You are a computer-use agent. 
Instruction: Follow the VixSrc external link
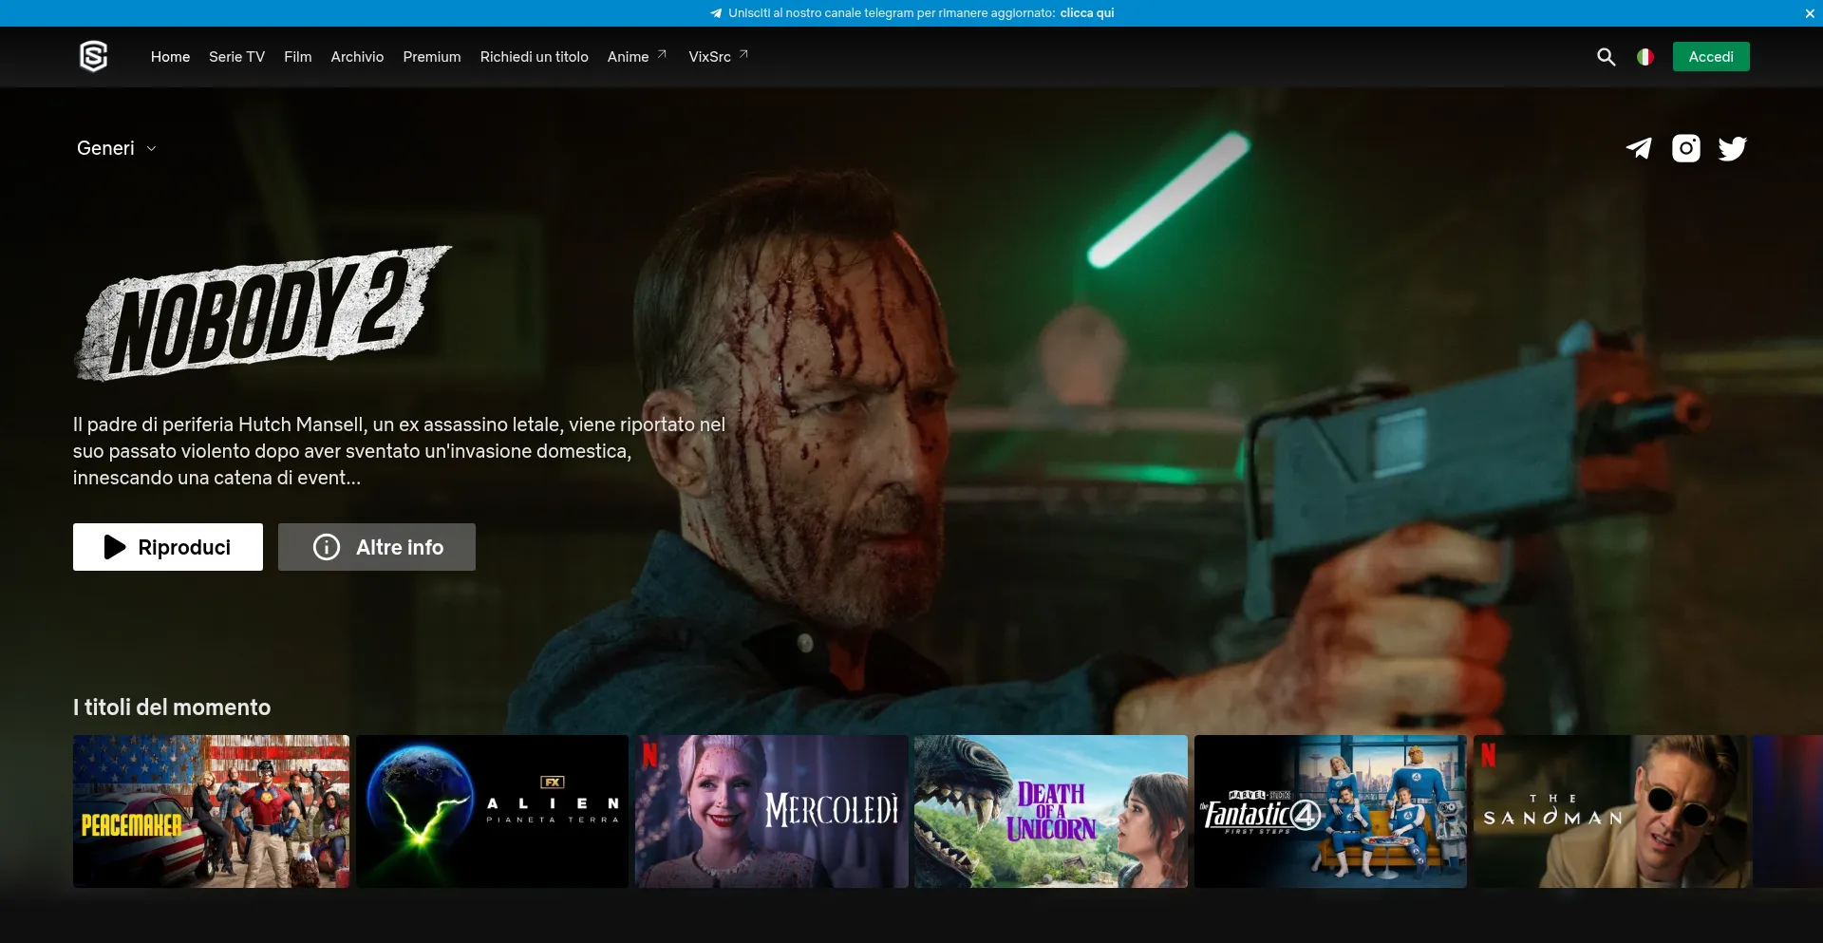pyautogui.click(x=719, y=57)
